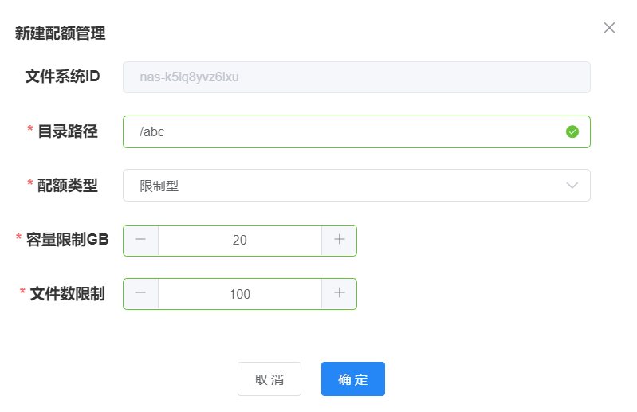Image resolution: width=637 pixels, height=412 pixels.
Task: Close the 新建配额管理 dialog with the X
Action: pos(609,28)
